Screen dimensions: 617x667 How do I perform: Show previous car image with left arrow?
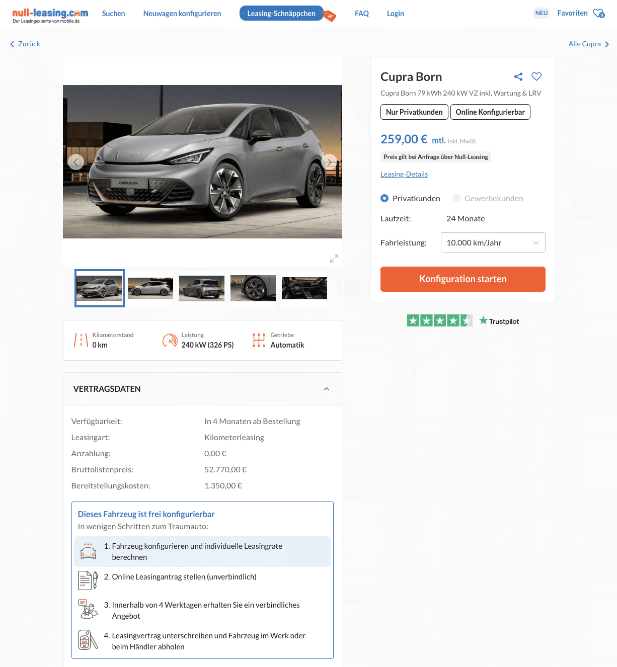[x=76, y=162]
